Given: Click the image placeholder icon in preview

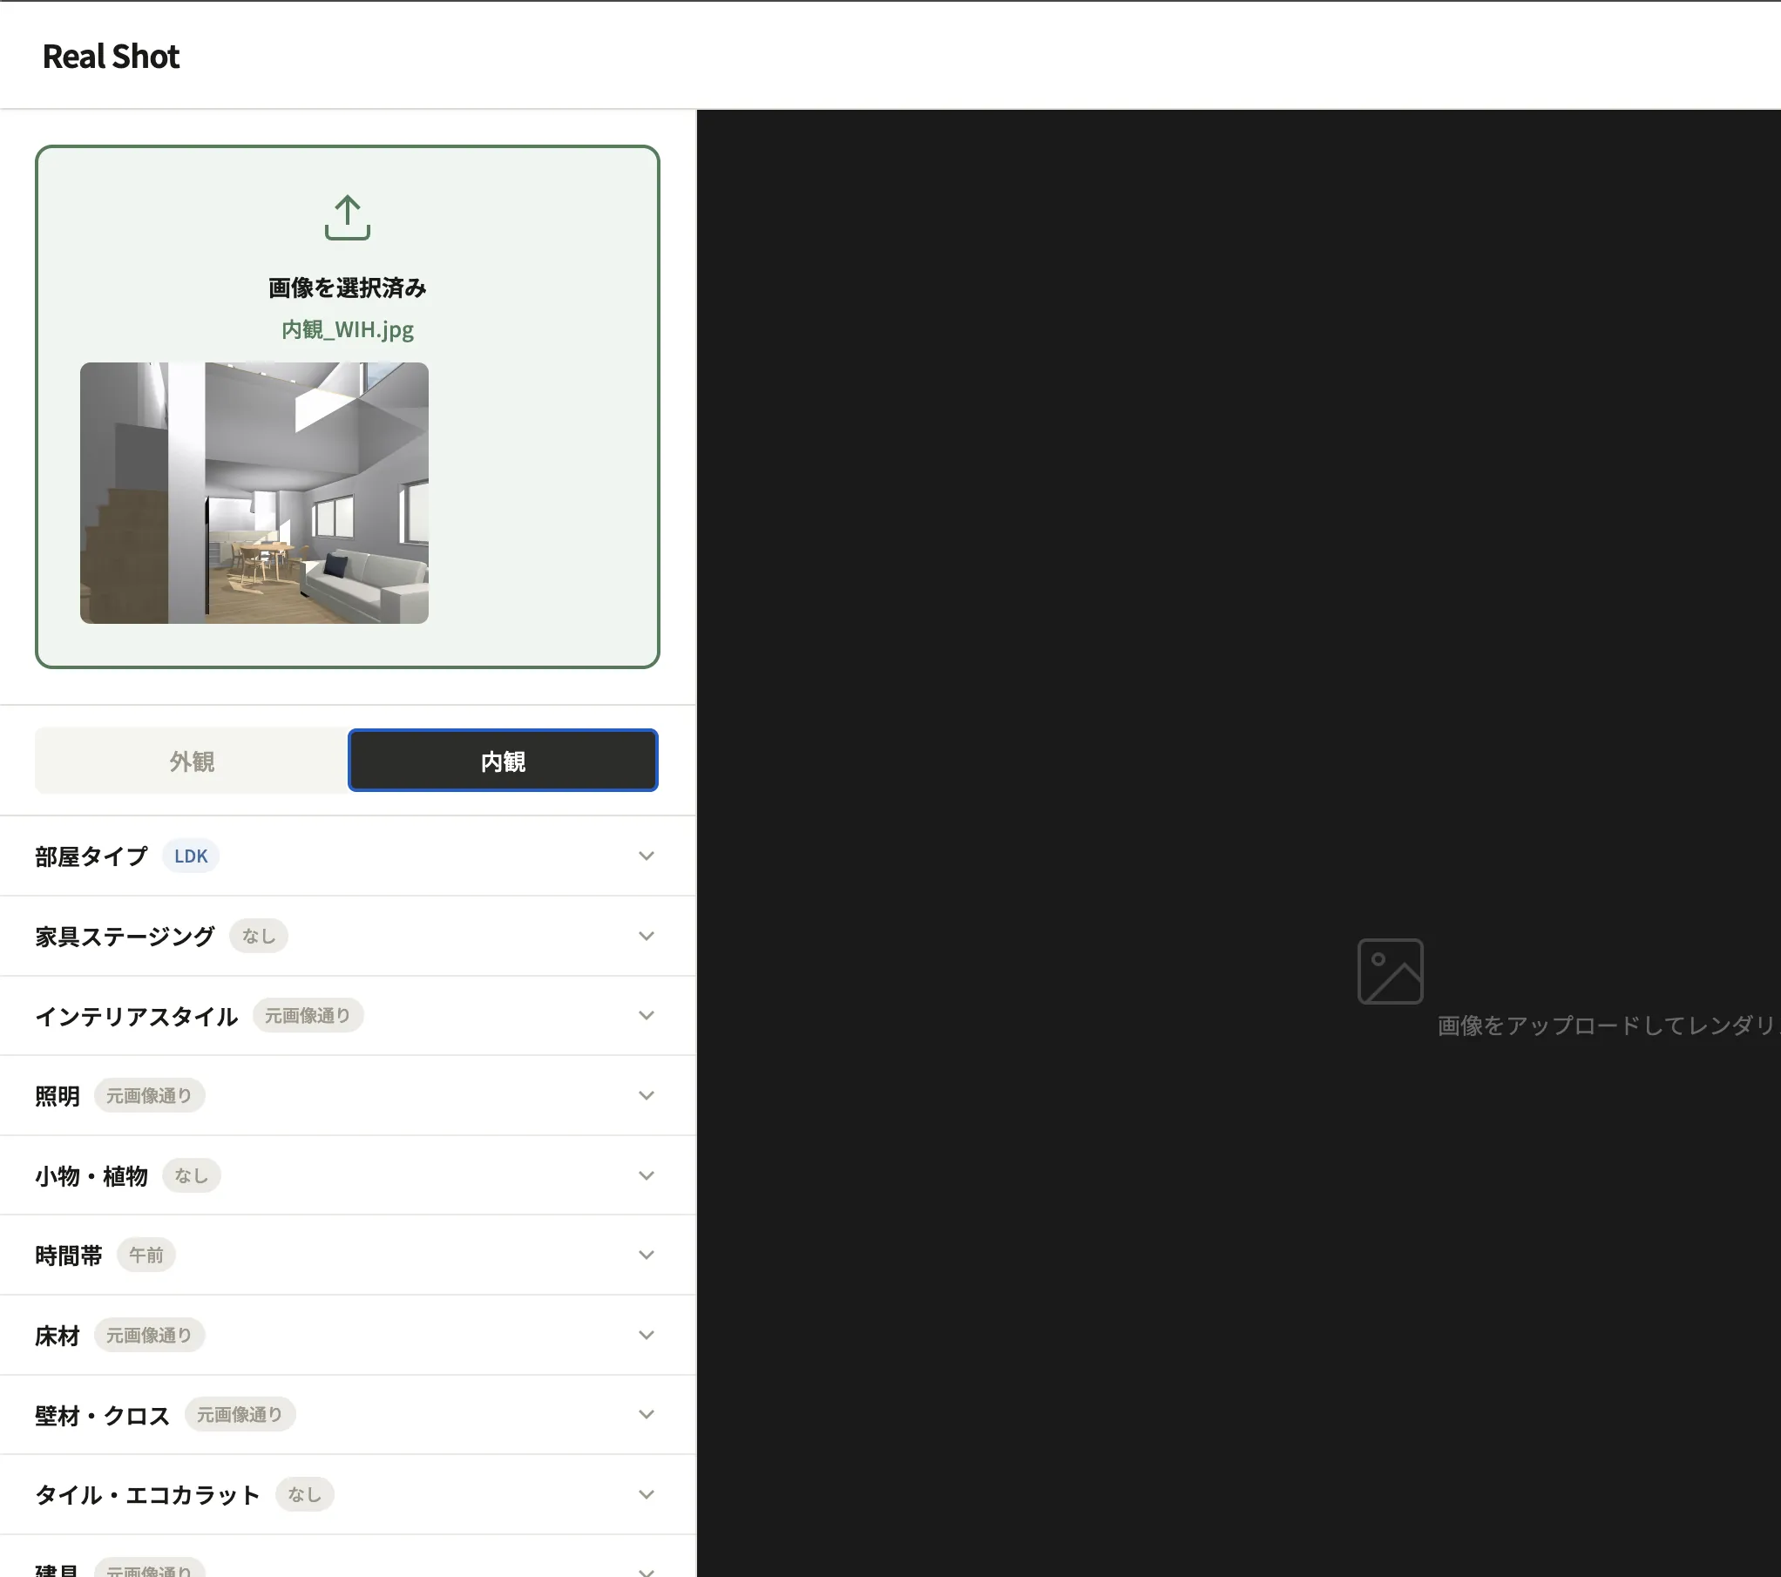Looking at the screenshot, I should (1390, 971).
